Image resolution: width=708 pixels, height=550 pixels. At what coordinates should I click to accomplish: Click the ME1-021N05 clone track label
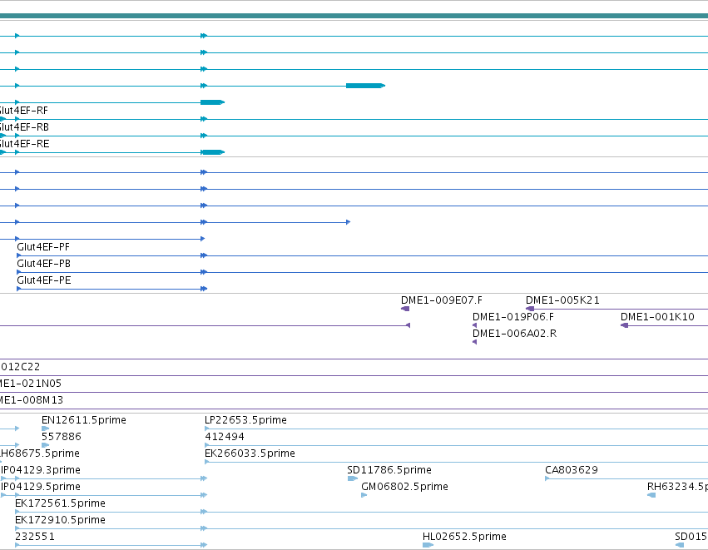point(30,384)
